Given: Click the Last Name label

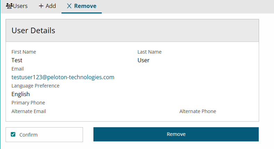Looking at the screenshot, I should click(x=149, y=52).
